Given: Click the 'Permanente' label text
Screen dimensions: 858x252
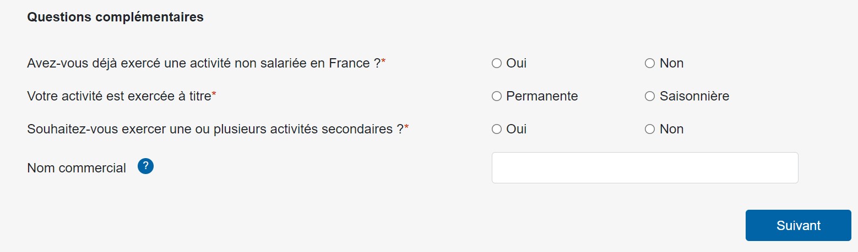Looking at the screenshot, I should pyautogui.click(x=542, y=96).
